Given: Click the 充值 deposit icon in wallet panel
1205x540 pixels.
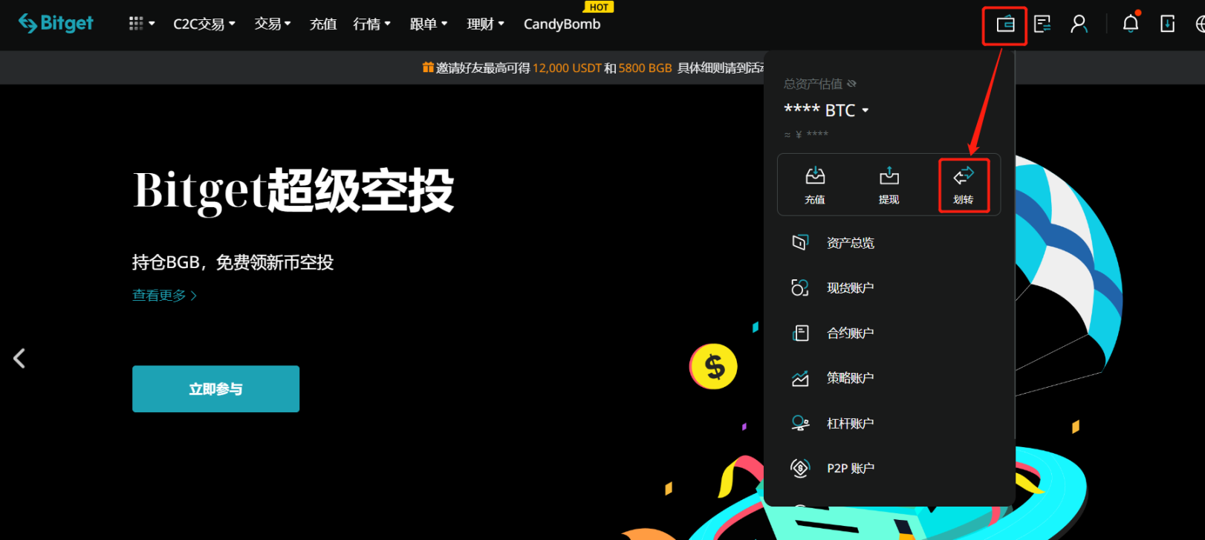Looking at the screenshot, I should coord(815,176).
